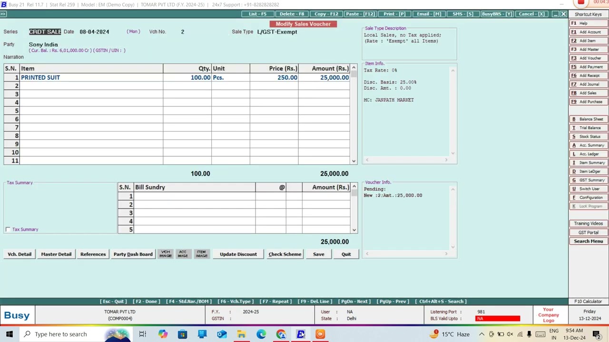Open Microsoft Edge from the taskbar
Screen dimensions: 609x342
[261, 334]
